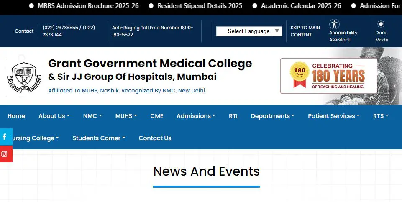Viewport: 402px width, 202px height.
Task: Toggle Dark Mode text button
Action: [382, 36]
